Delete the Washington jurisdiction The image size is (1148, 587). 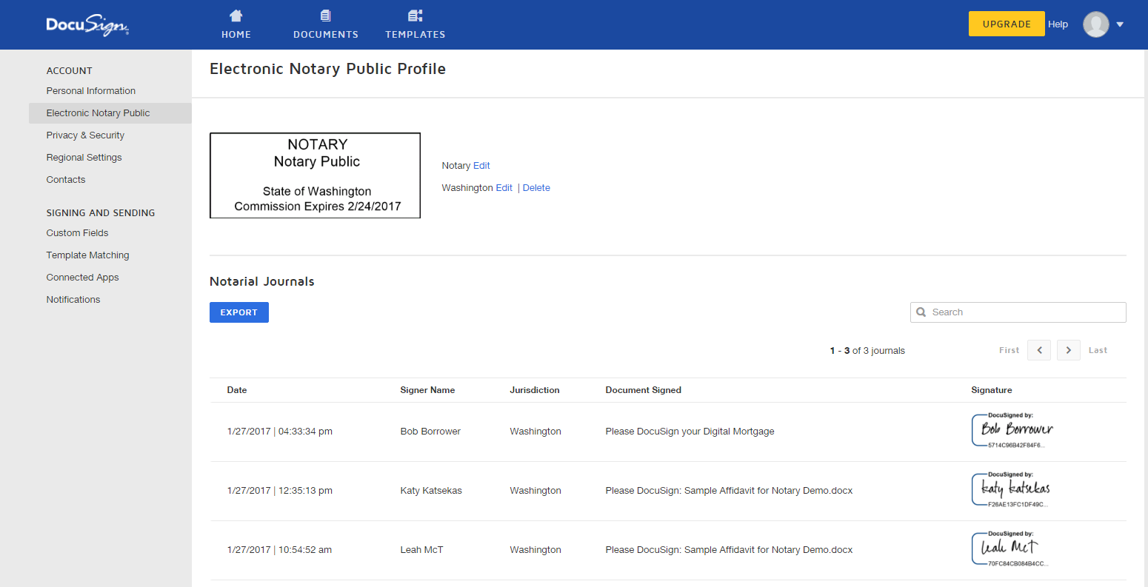click(536, 188)
